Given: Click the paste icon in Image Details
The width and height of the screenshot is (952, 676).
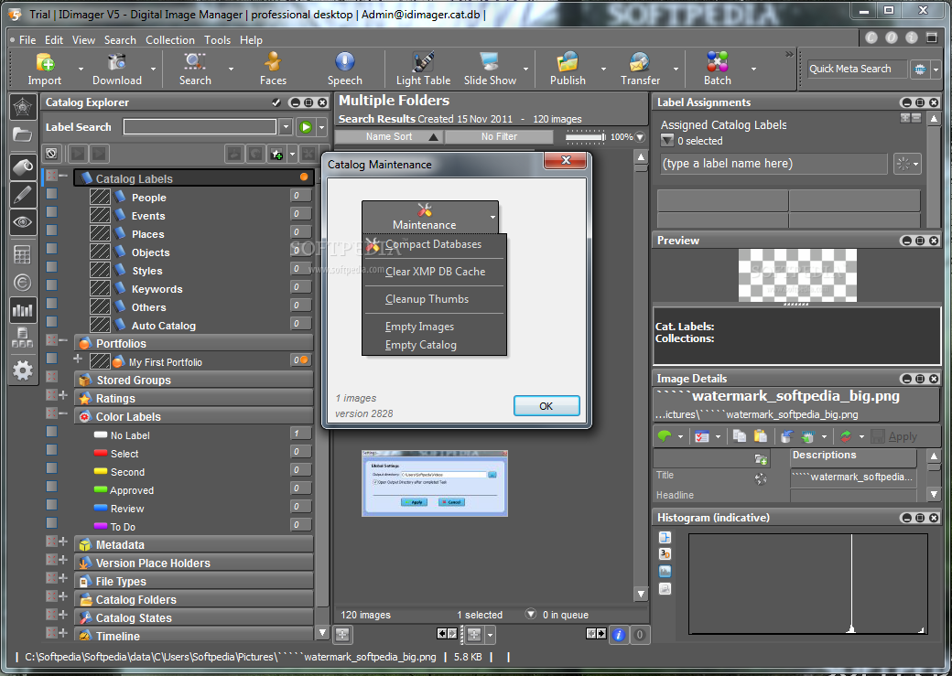Looking at the screenshot, I should click(760, 435).
